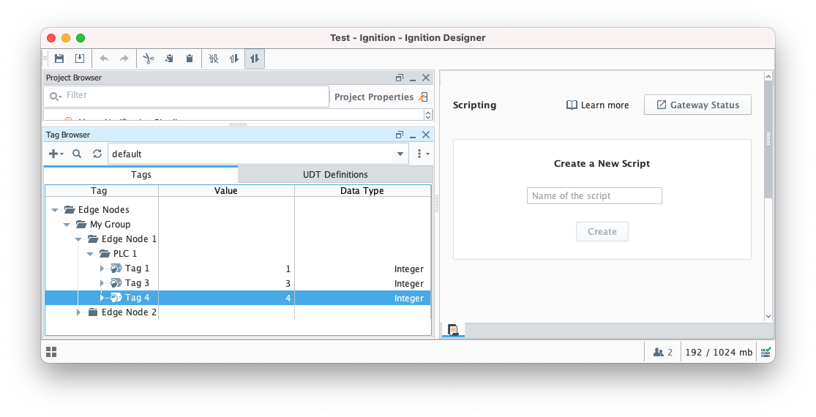Click the Create script button
Screen dimensions: 816x417
602,231
